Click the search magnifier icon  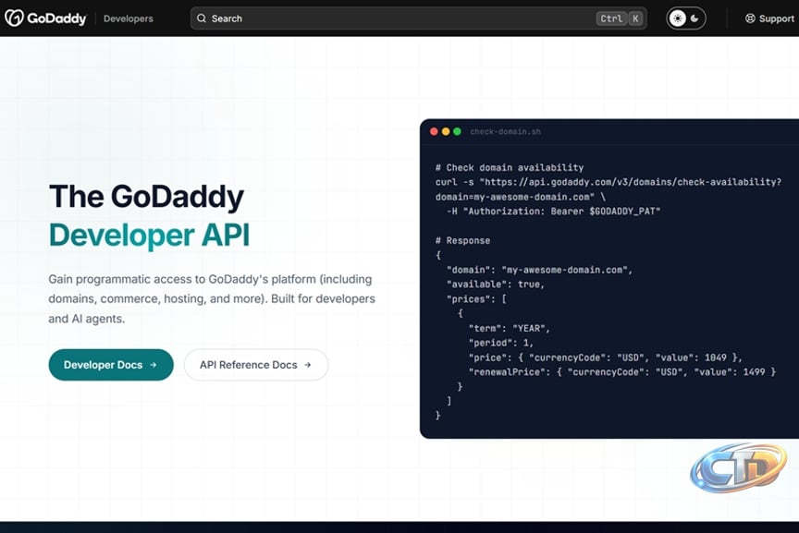pyautogui.click(x=202, y=18)
